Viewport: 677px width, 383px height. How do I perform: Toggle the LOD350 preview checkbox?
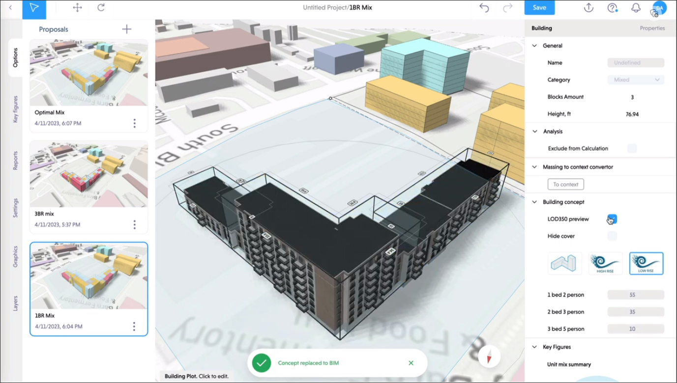(612, 219)
